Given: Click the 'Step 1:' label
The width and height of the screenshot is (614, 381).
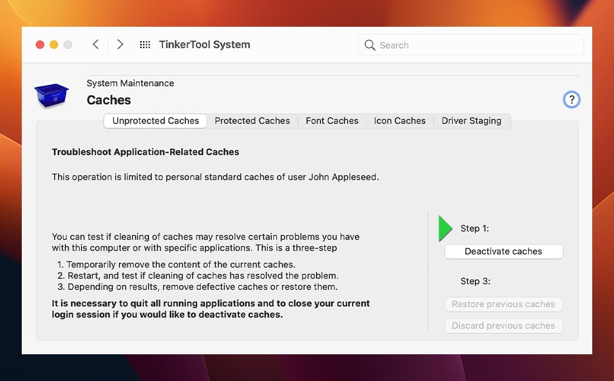Looking at the screenshot, I should (x=474, y=228).
